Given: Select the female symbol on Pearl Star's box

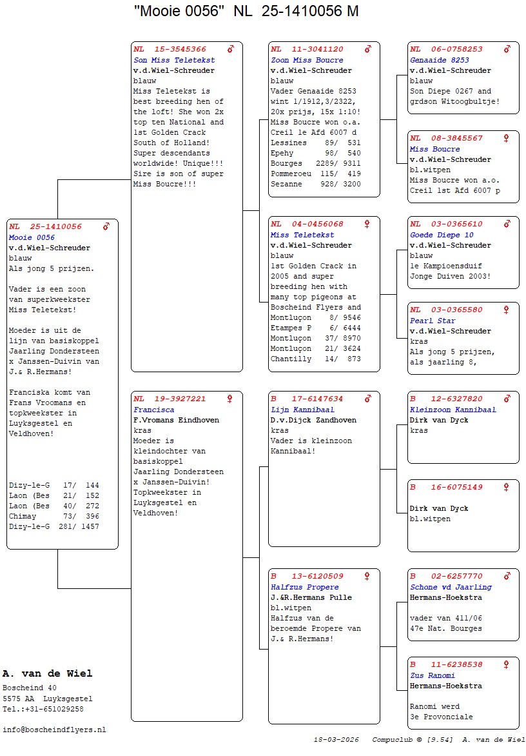Looking at the screenshot, I should [x=507, y=310].
